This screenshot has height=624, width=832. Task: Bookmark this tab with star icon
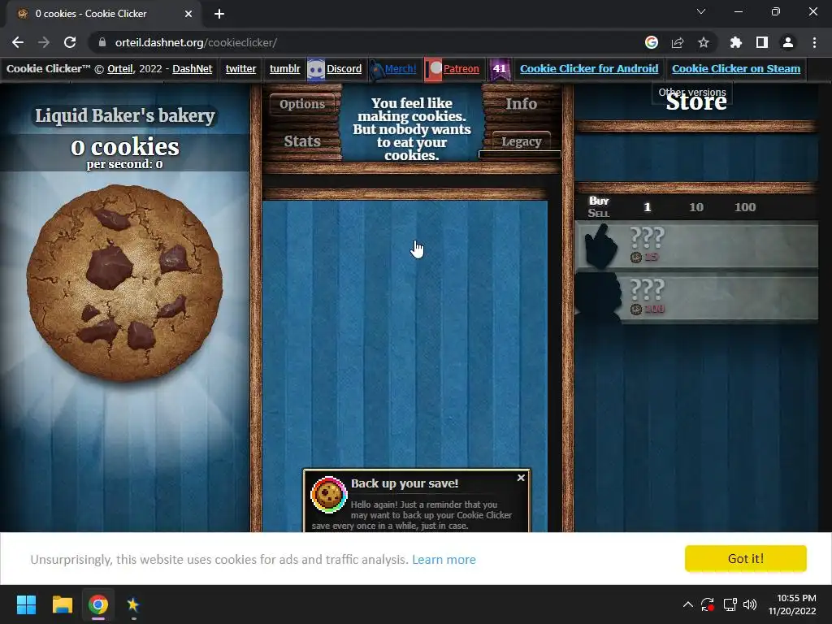point(703,42)
